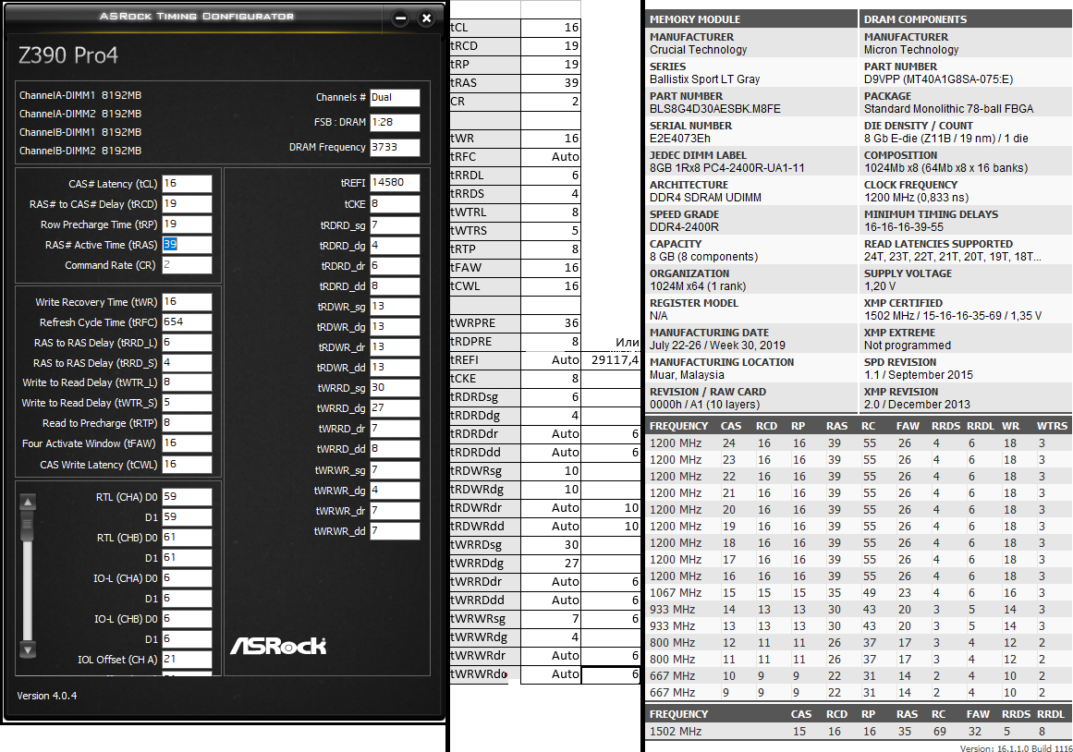Click the FSB : DRAM ratio field
Viewport: 1073px width, 752px height.
(x=395, y=122)
